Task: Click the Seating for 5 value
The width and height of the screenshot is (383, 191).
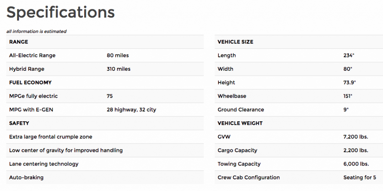Action: [360, 177]
